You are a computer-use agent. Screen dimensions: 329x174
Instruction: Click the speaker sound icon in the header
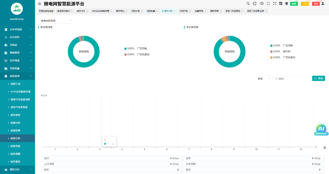click(x=262, y=4)
